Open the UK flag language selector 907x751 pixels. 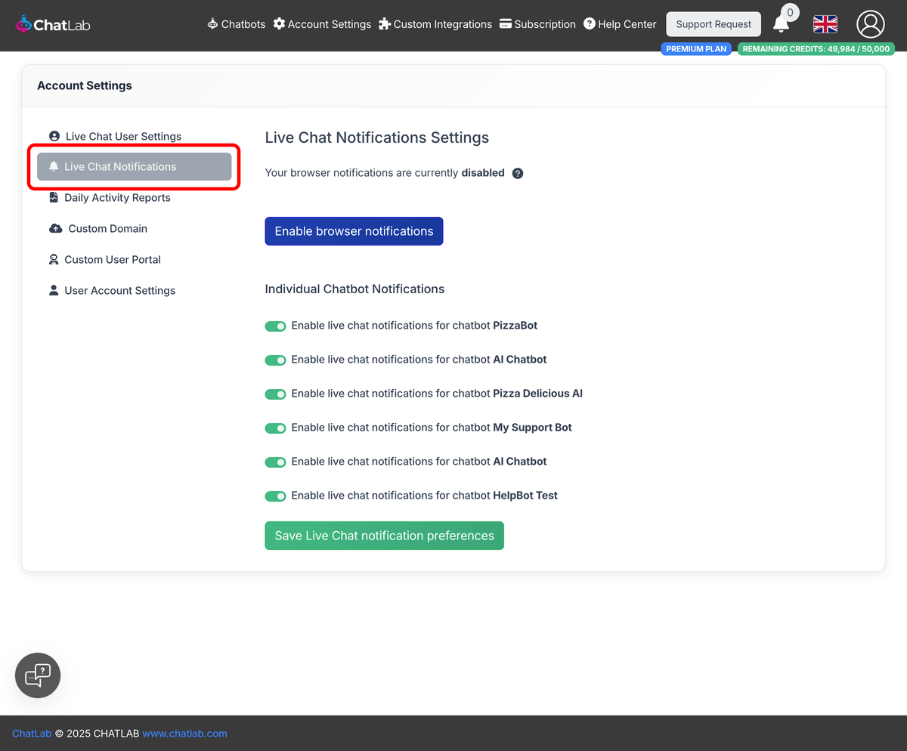[825, 24]
